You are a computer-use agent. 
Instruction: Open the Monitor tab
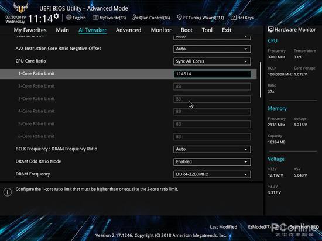coord(161,30)
